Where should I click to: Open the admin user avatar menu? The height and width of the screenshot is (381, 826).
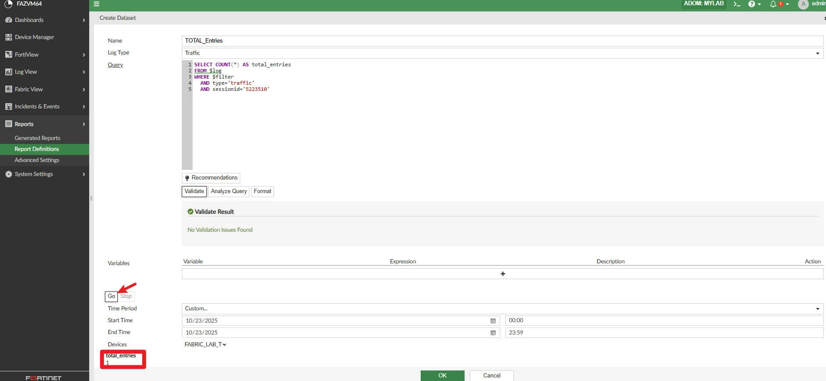(812, 4)
